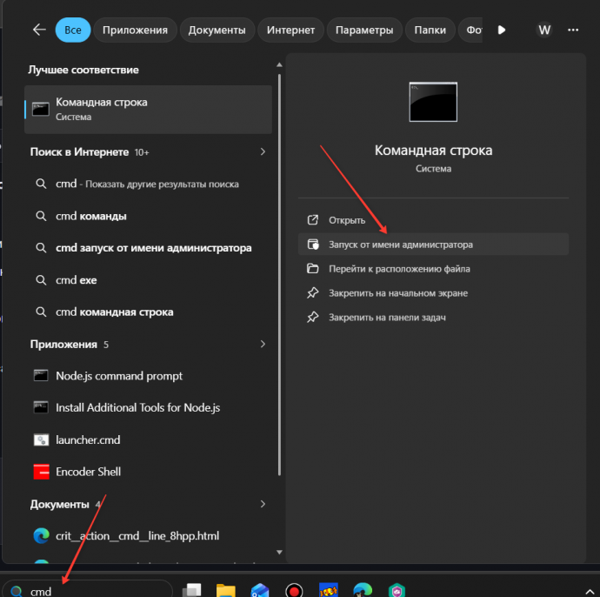Open Microsoft Edge from the taskbar

coord(363,590)
